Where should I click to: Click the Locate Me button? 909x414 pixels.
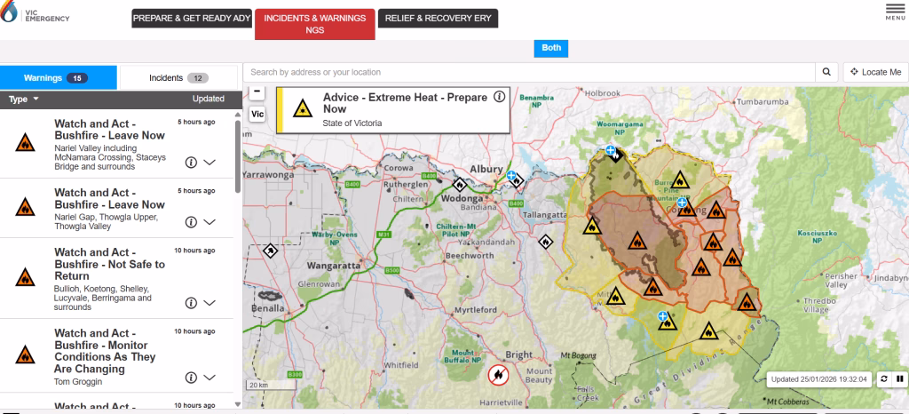[x=875, y=72]
